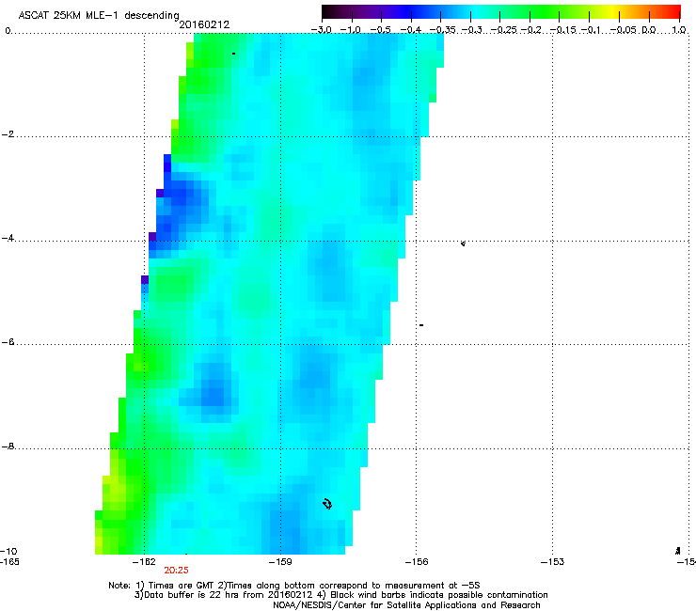Click latitude label -2
This screenshot has height=611, width=696.
point(8,134)
